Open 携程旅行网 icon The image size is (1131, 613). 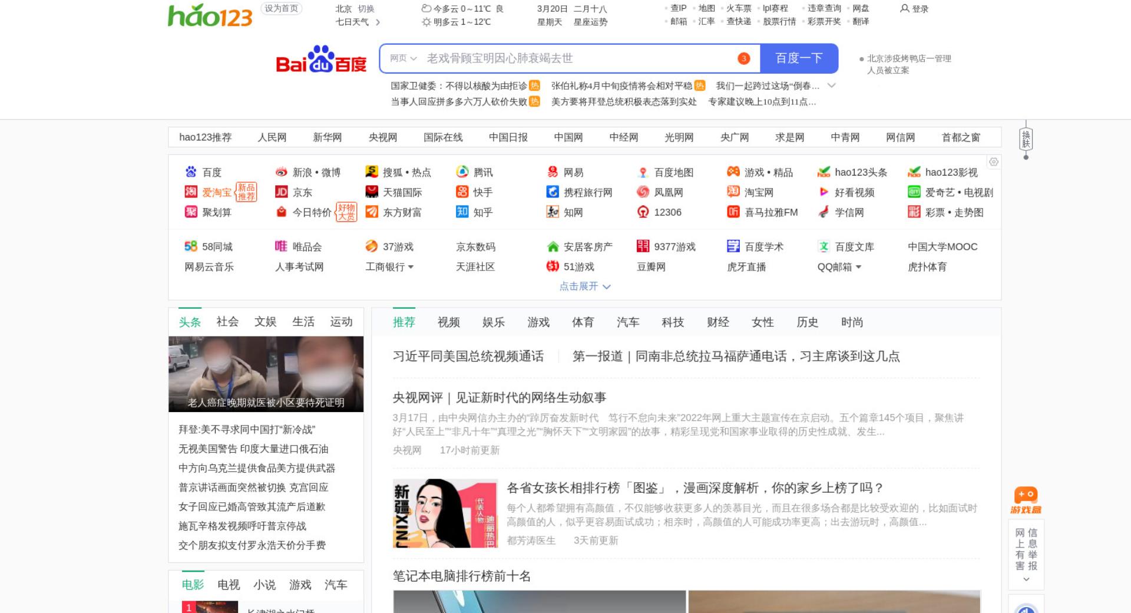553,192
